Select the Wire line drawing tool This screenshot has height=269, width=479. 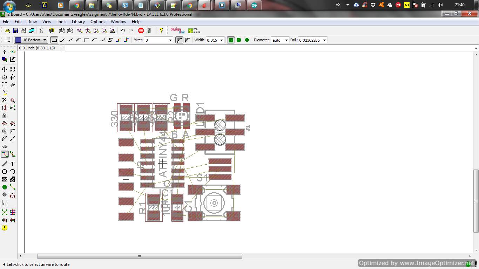(5, 164)
